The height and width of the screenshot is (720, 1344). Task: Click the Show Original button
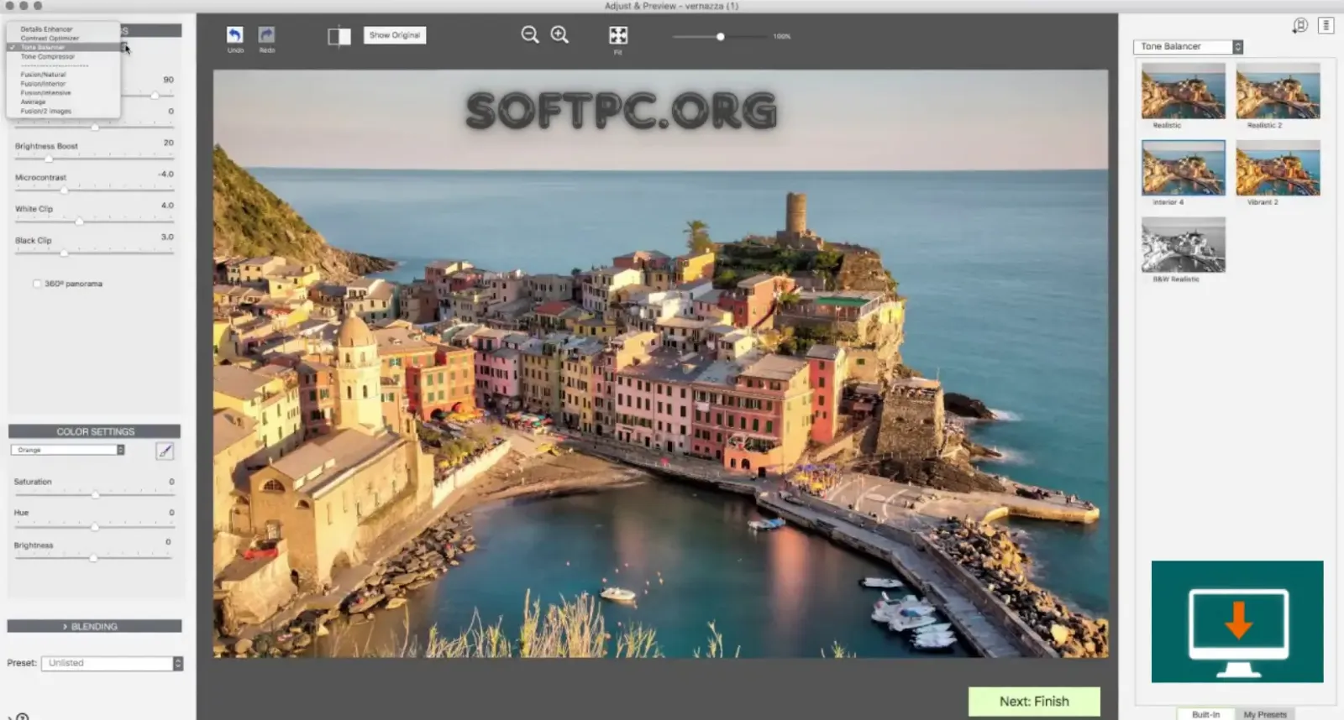click(395, 35)
